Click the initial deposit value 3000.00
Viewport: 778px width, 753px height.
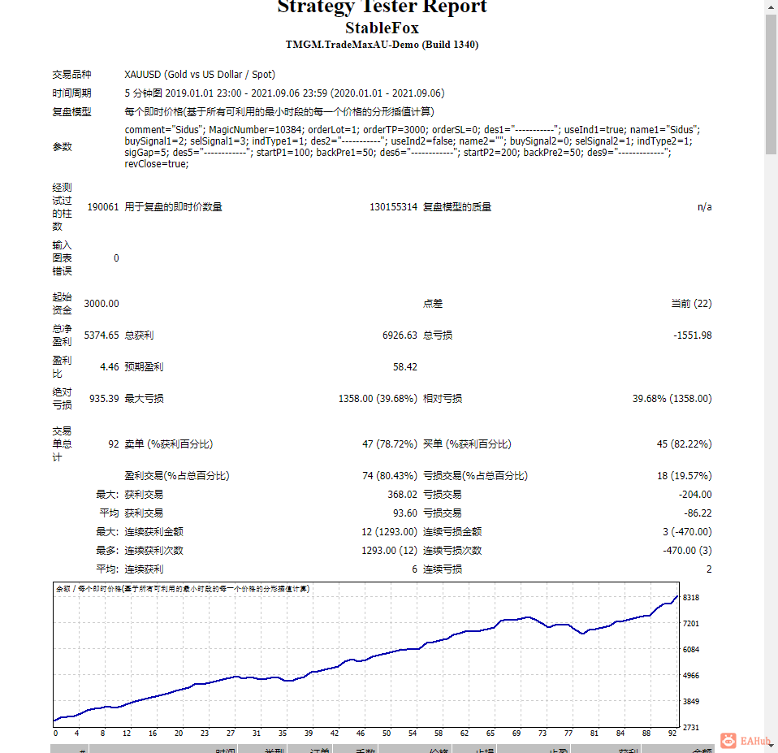tap(102, 304)
